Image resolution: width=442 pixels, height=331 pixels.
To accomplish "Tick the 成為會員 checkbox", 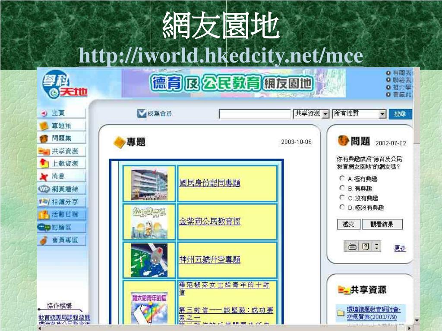I will 142,113.
